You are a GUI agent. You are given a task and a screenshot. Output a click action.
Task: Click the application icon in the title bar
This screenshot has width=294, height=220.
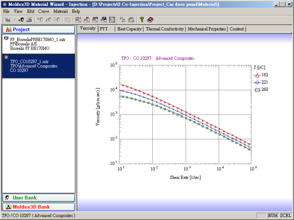pyautogui.click(x=5, y=4)
